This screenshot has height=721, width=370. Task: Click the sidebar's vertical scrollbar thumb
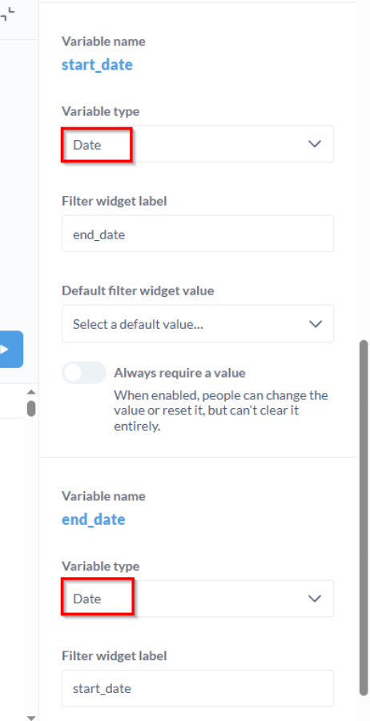tap(364, 517)
